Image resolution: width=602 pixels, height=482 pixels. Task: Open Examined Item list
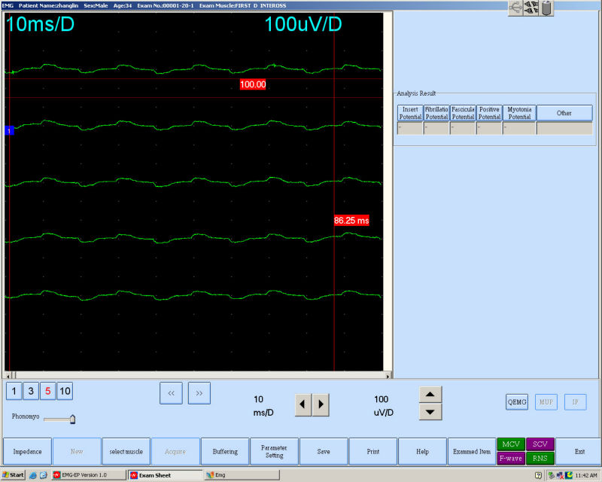point(472,452)
